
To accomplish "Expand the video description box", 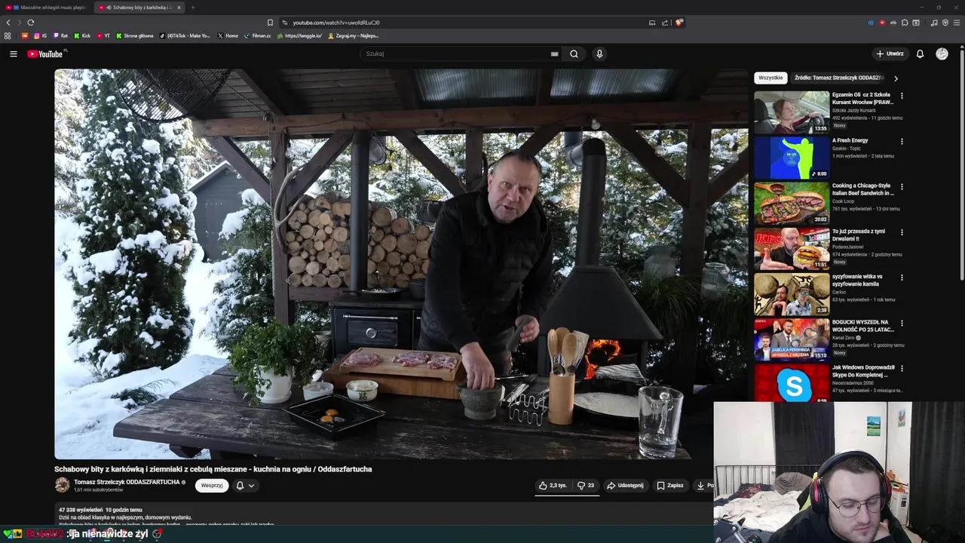I will [x=383, y=515].
